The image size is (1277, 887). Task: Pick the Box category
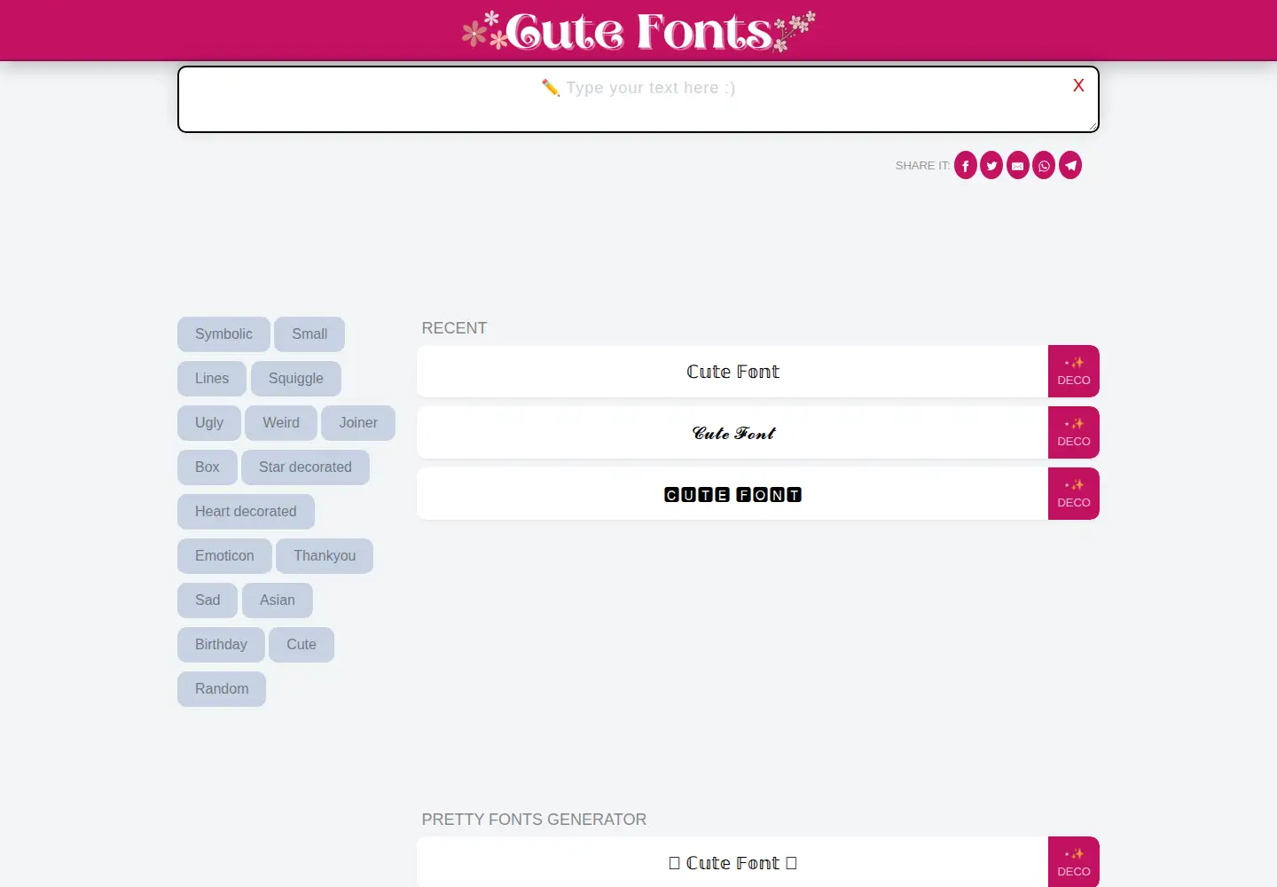[208, 467]
